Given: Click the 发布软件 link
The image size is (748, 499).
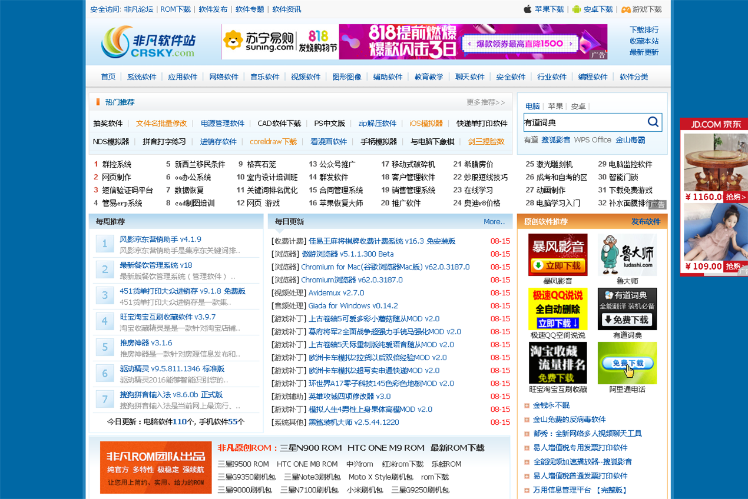Looking at the screenshot, I should click(646, 221).
